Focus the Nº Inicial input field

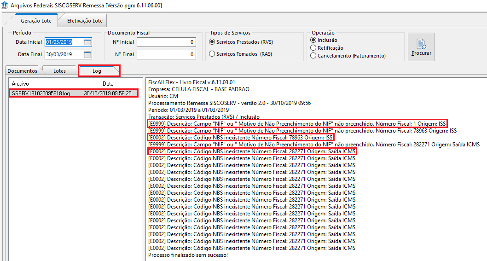pyautogui.click(x=166, y=42)
